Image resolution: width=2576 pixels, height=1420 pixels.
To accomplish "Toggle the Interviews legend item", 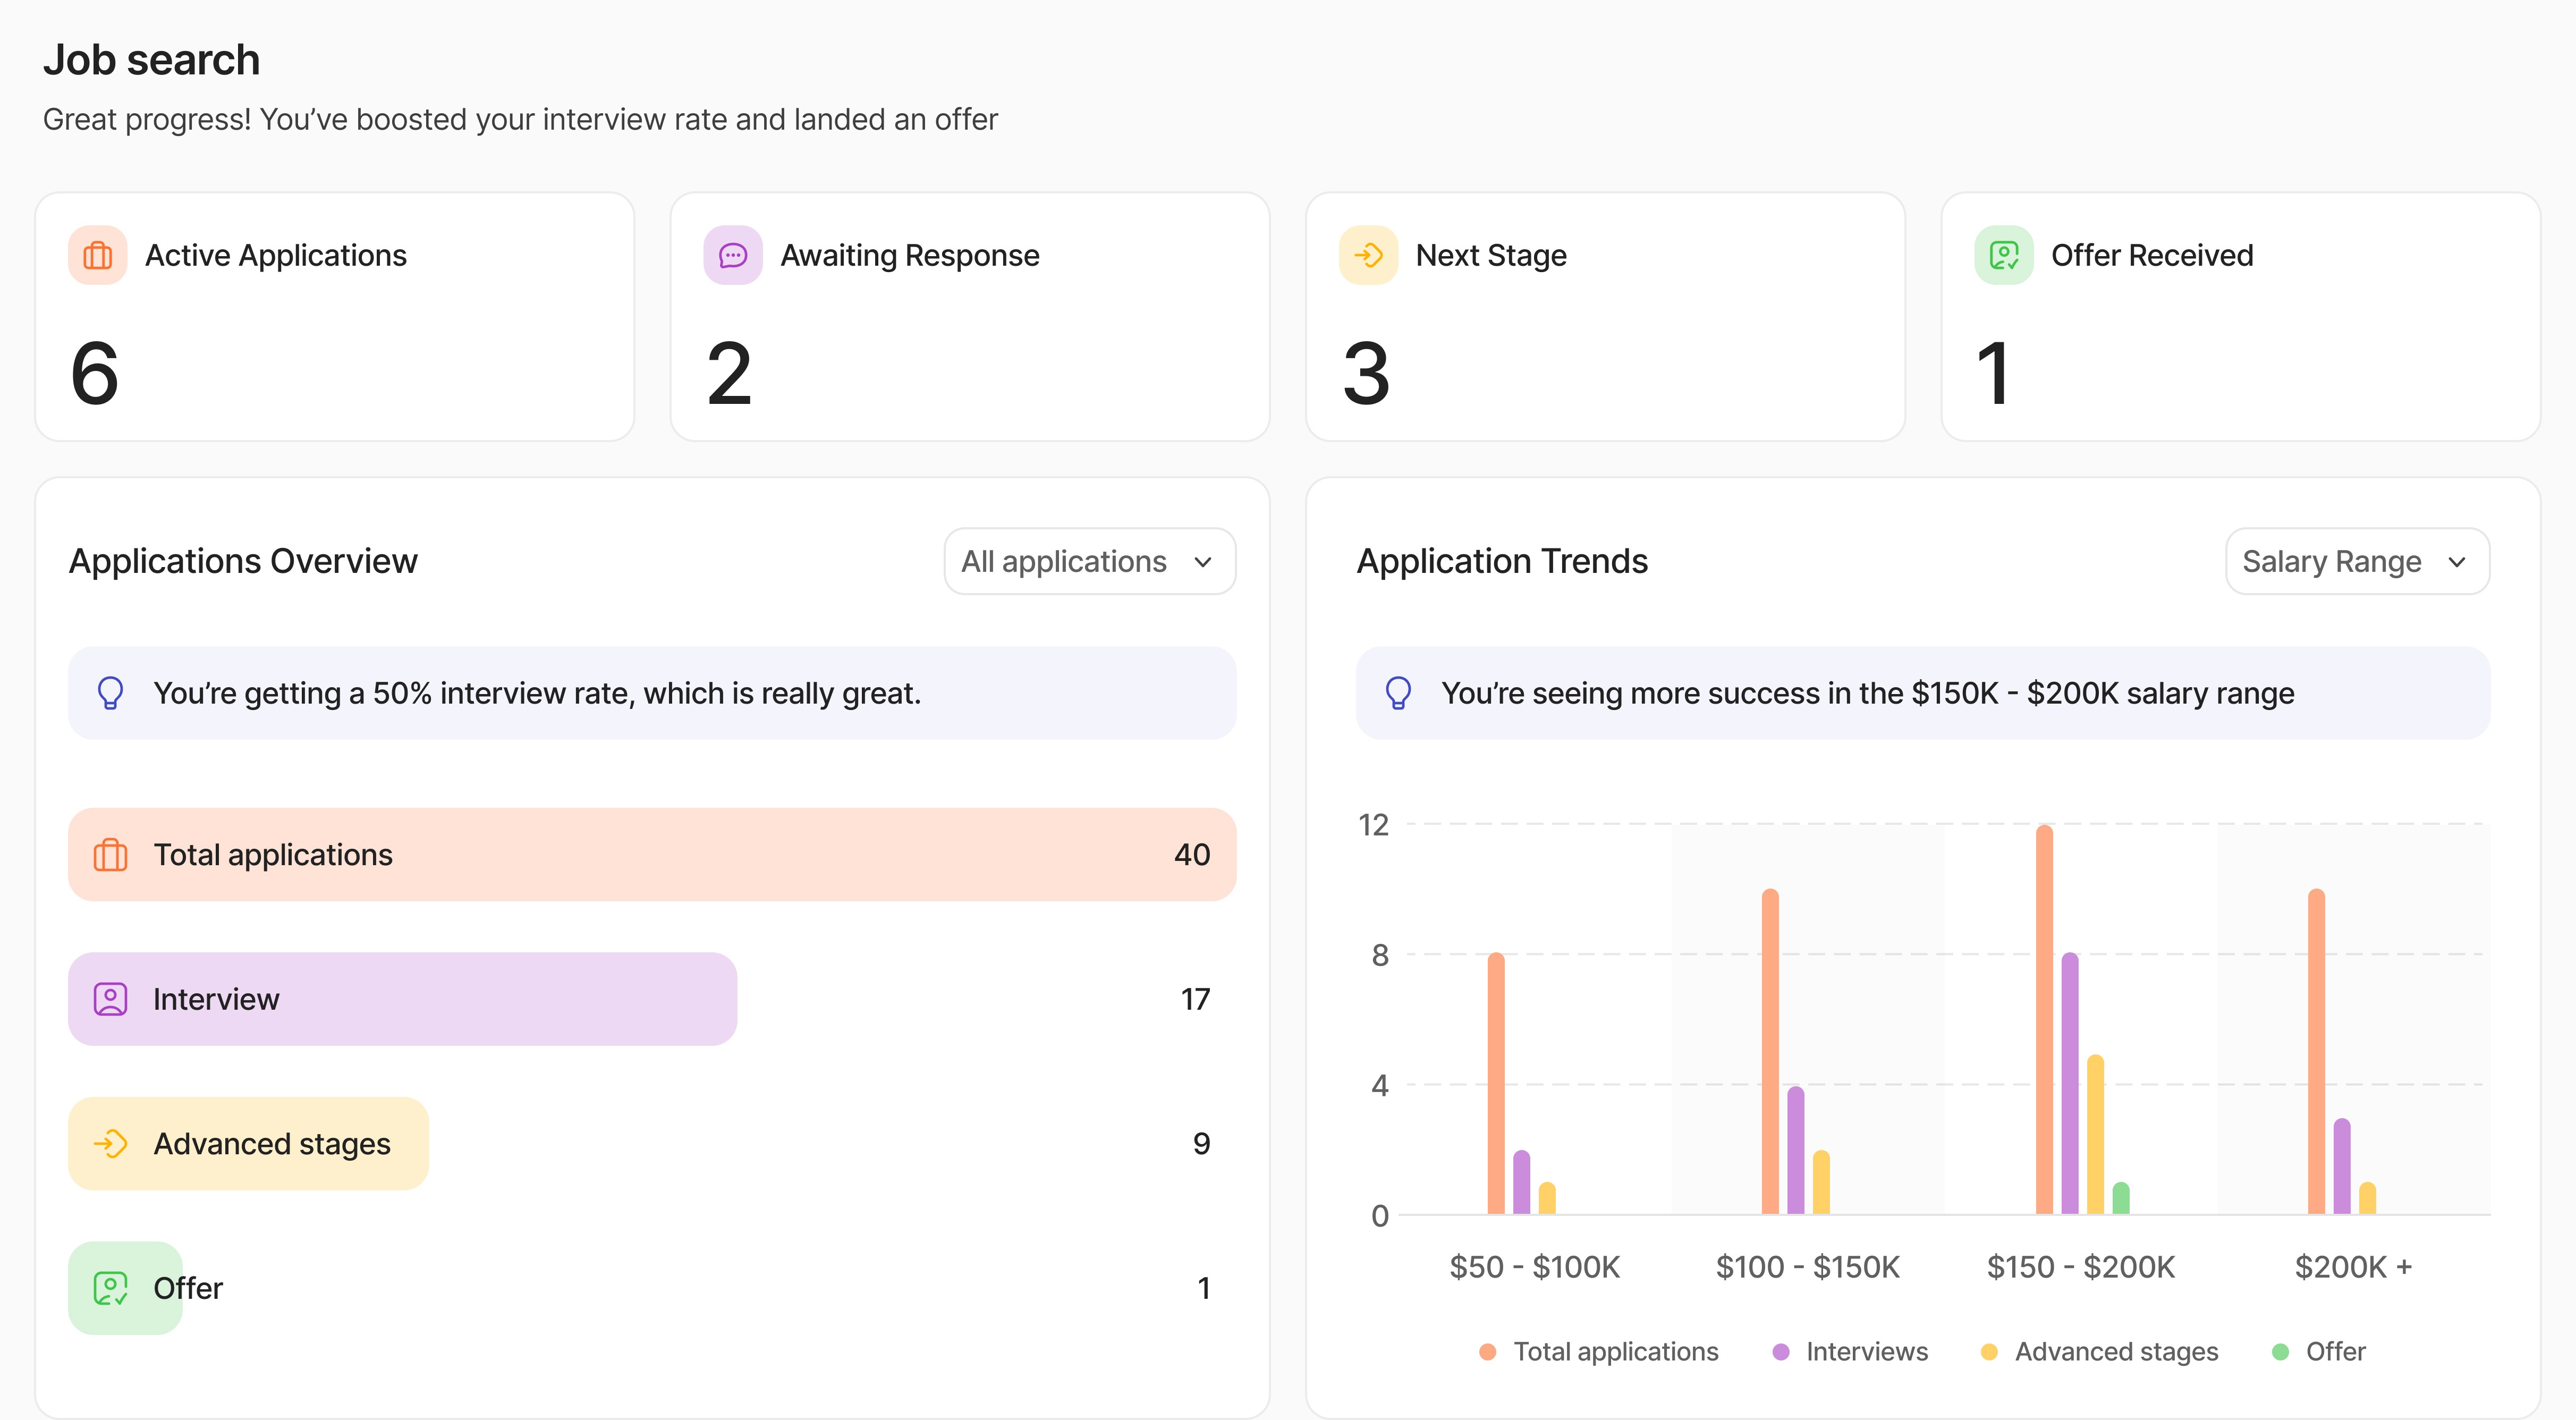I will coord(1849,1351).
